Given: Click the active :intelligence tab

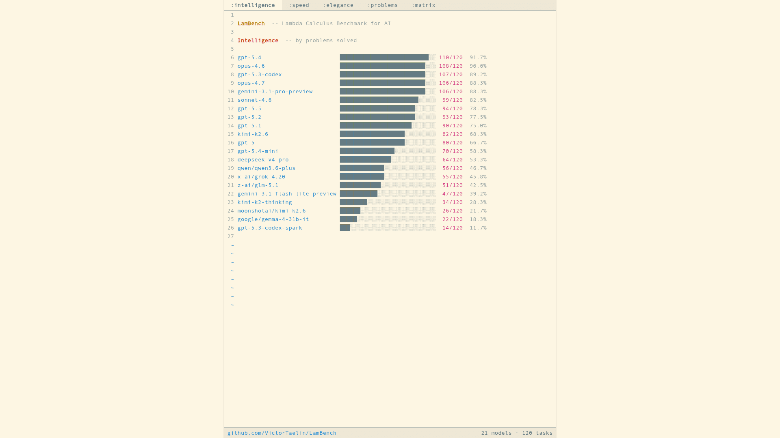Looking at the screenshot, I should tap(253, 5).
